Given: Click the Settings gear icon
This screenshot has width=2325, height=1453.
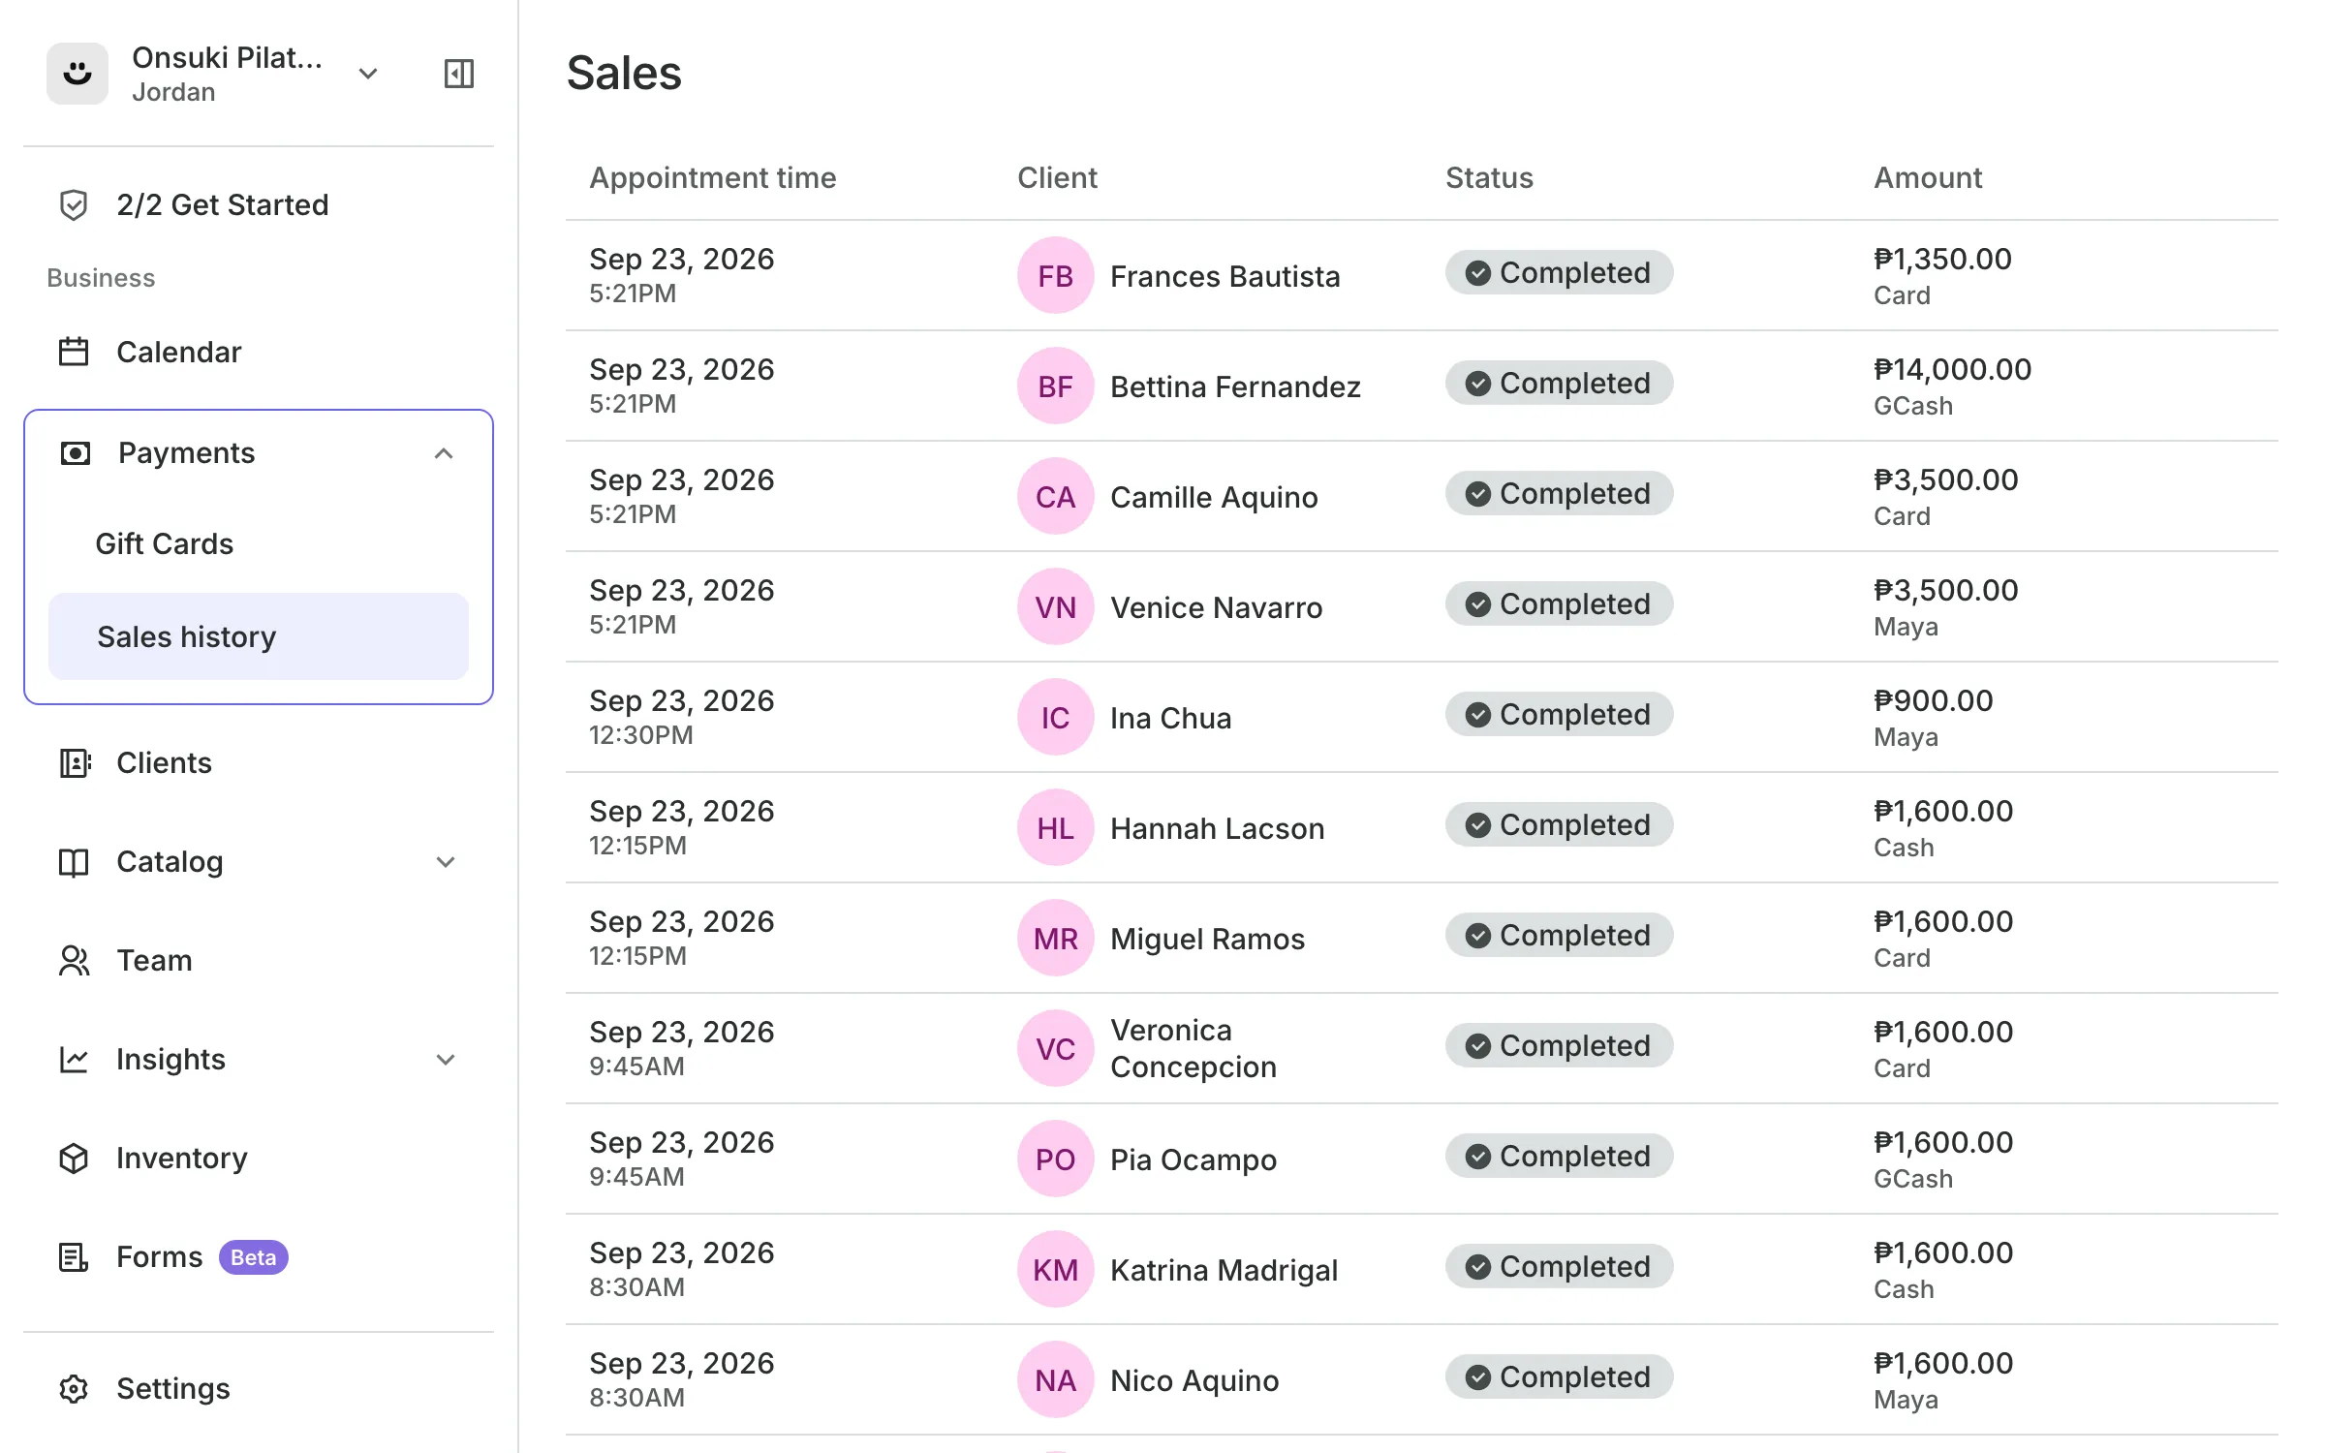Looking at the screenshot, I should pos(74,1389).
